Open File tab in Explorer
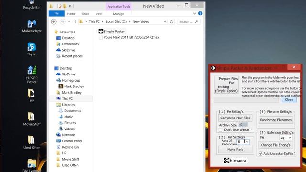The height and width of the screenshot is (172, 306). pyautogui.click(x=56, y=13)
